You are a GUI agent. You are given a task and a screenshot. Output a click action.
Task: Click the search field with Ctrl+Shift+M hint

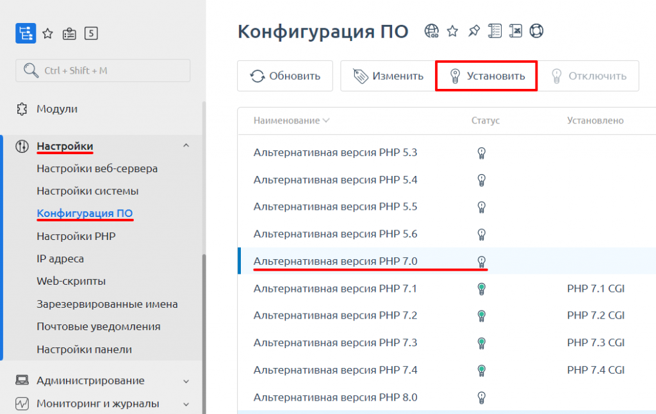coord(102,70)
